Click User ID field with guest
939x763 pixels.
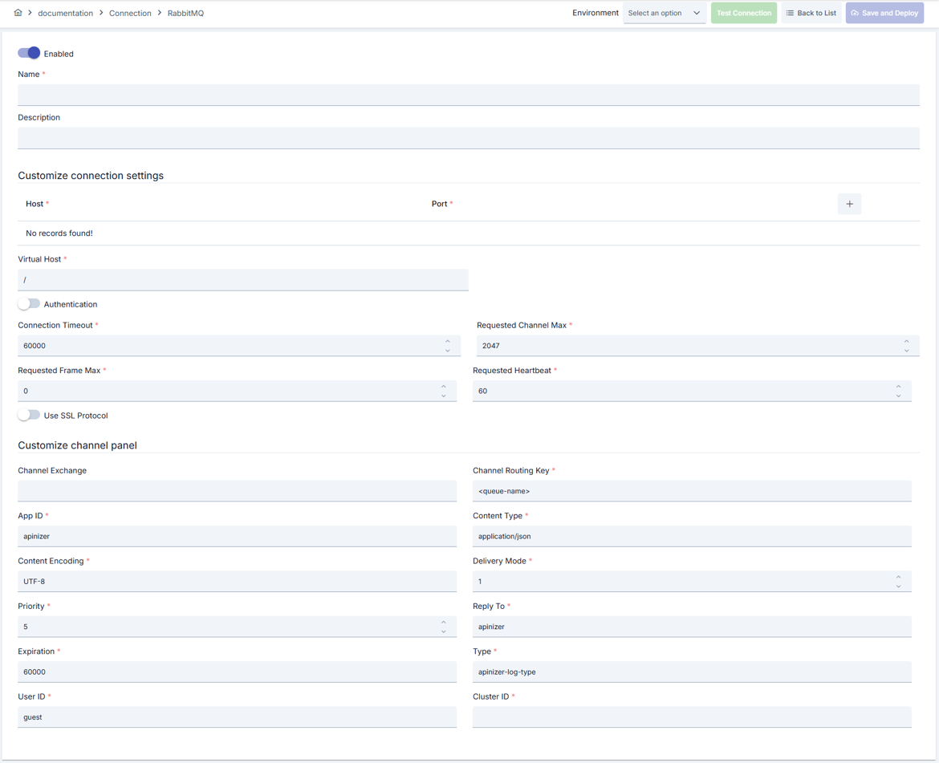point(237,717)
